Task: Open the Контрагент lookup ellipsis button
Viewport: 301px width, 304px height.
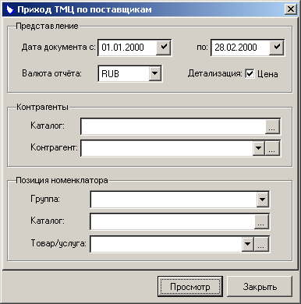Action: point(272,148)
